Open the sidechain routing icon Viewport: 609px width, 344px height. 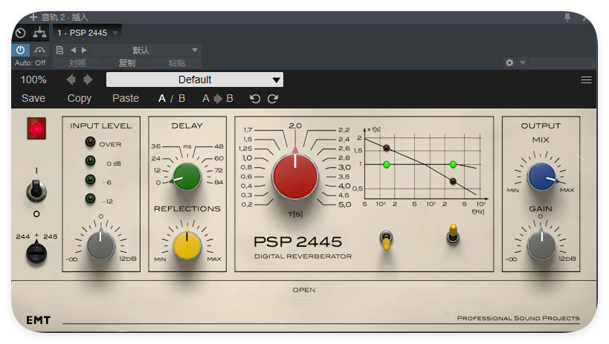pyautogui.click(x=39, y=33)
